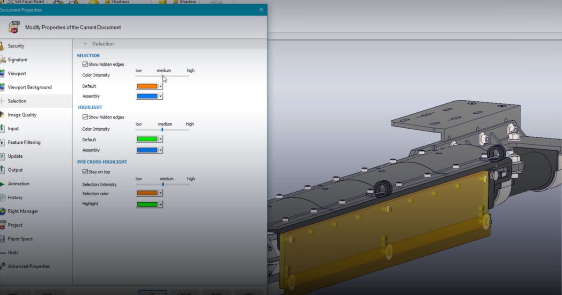Open Viewport Background settings icon
Viewport: 562px width, 295px height.
tap(2, 87)
